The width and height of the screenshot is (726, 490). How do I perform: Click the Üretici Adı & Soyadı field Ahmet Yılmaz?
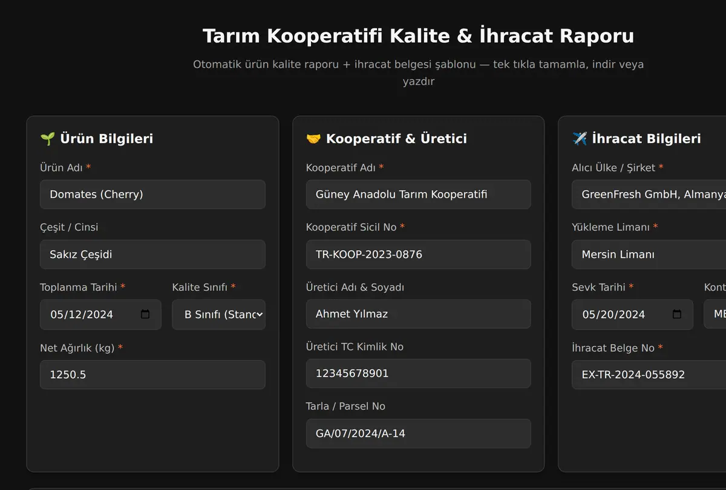click(x=418, y=314)
